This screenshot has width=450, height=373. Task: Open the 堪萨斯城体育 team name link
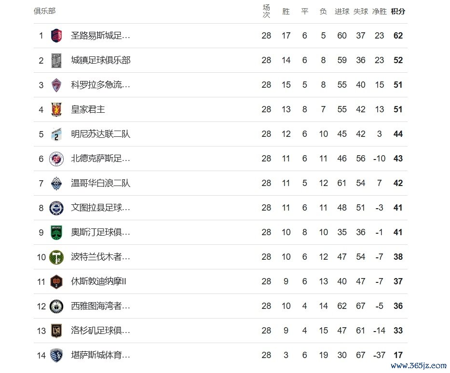100,355
